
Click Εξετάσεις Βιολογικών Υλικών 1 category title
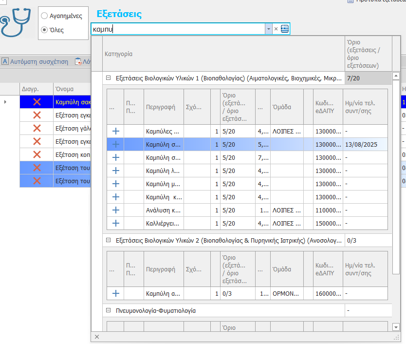coord(229,78)
